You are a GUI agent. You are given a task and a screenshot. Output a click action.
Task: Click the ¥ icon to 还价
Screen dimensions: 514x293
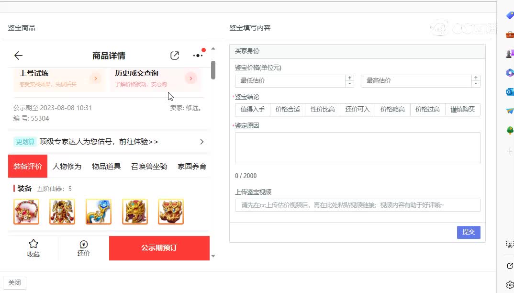[x=83, y=244]
